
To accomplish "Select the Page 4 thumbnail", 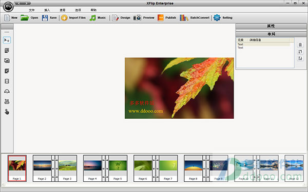I will 92,168.
